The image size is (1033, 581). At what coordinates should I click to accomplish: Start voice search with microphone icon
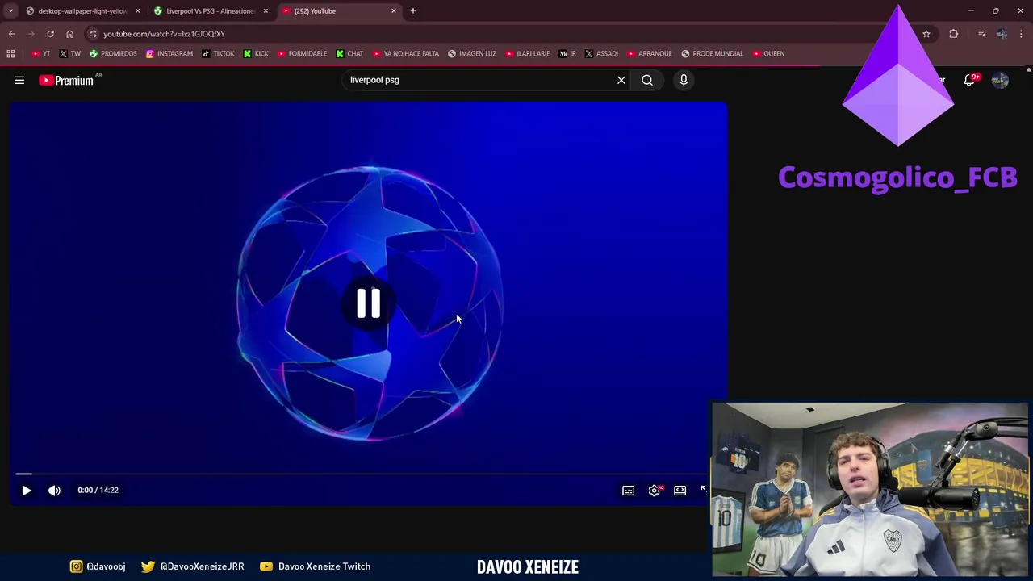(684, 80)
